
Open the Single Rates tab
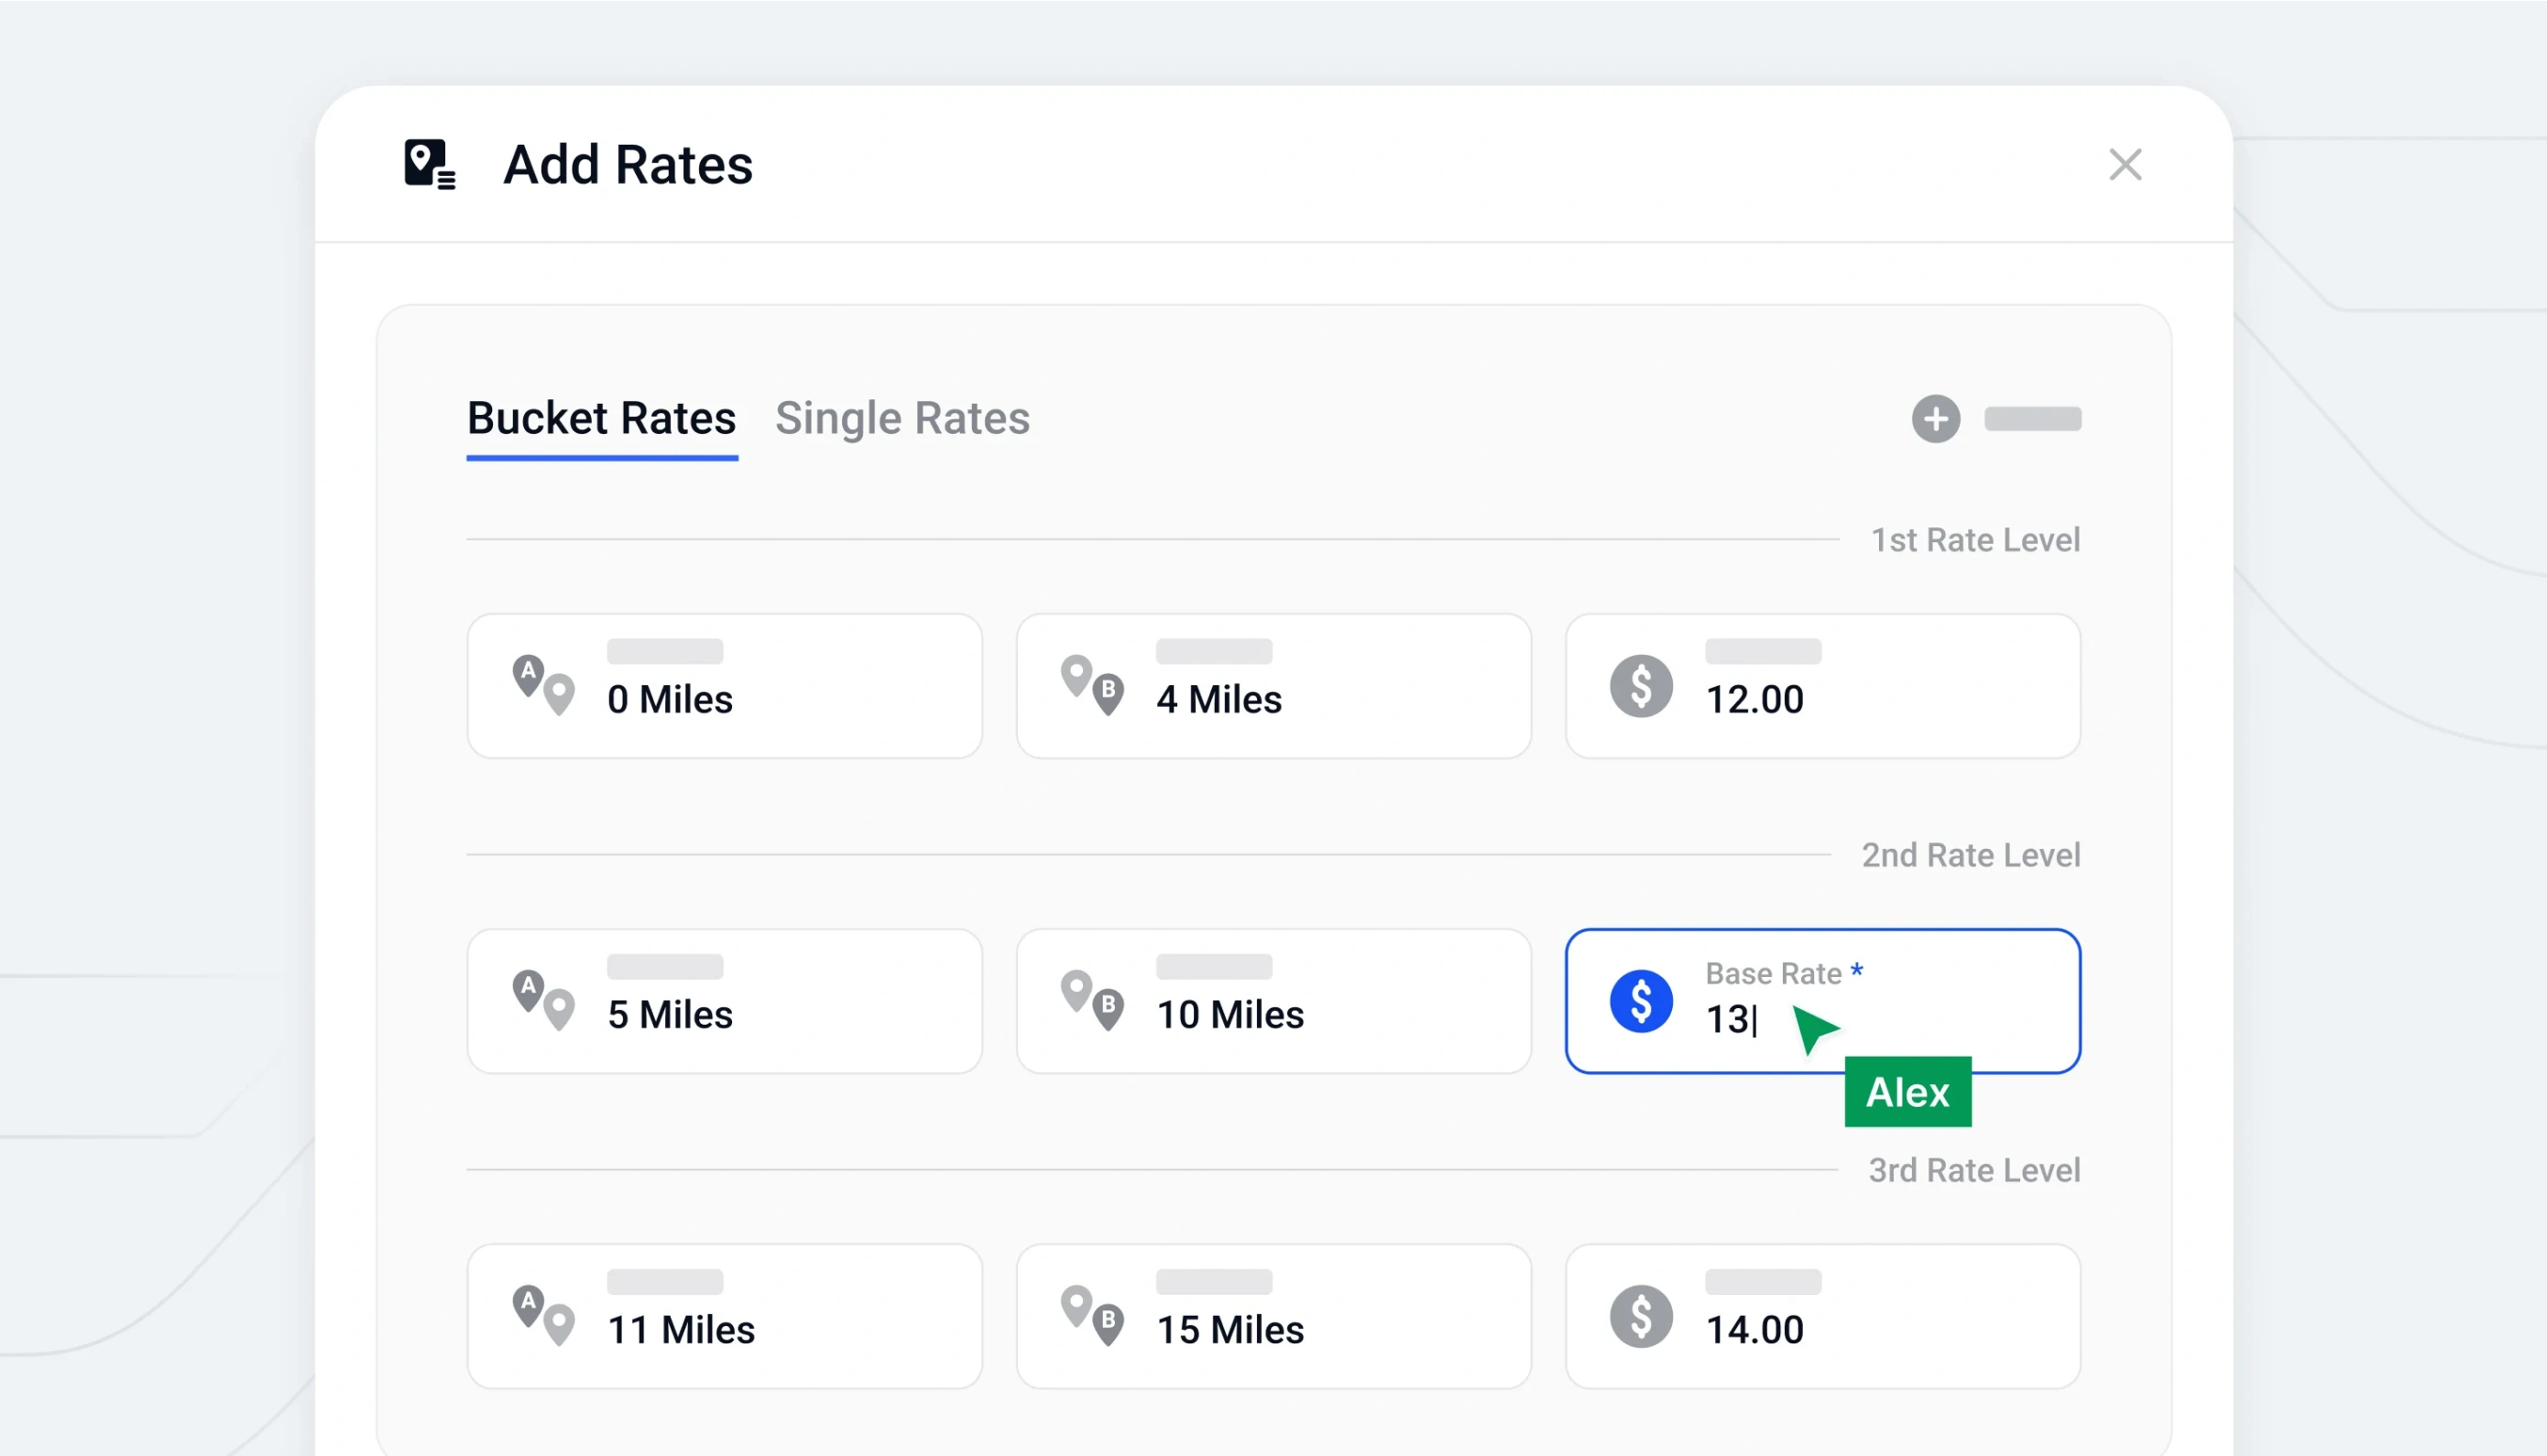pyautogui.click(x=902, y=418)
